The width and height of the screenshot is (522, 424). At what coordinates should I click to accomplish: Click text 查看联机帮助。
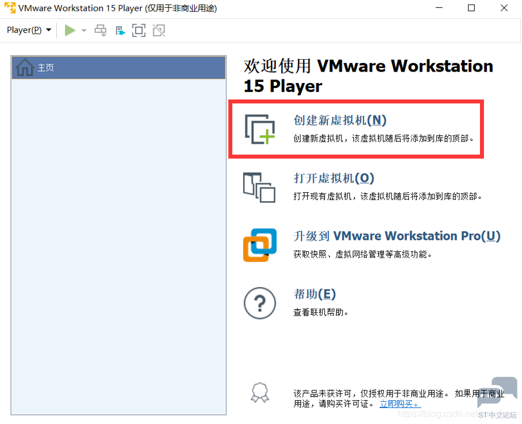[x=320, y=313]
